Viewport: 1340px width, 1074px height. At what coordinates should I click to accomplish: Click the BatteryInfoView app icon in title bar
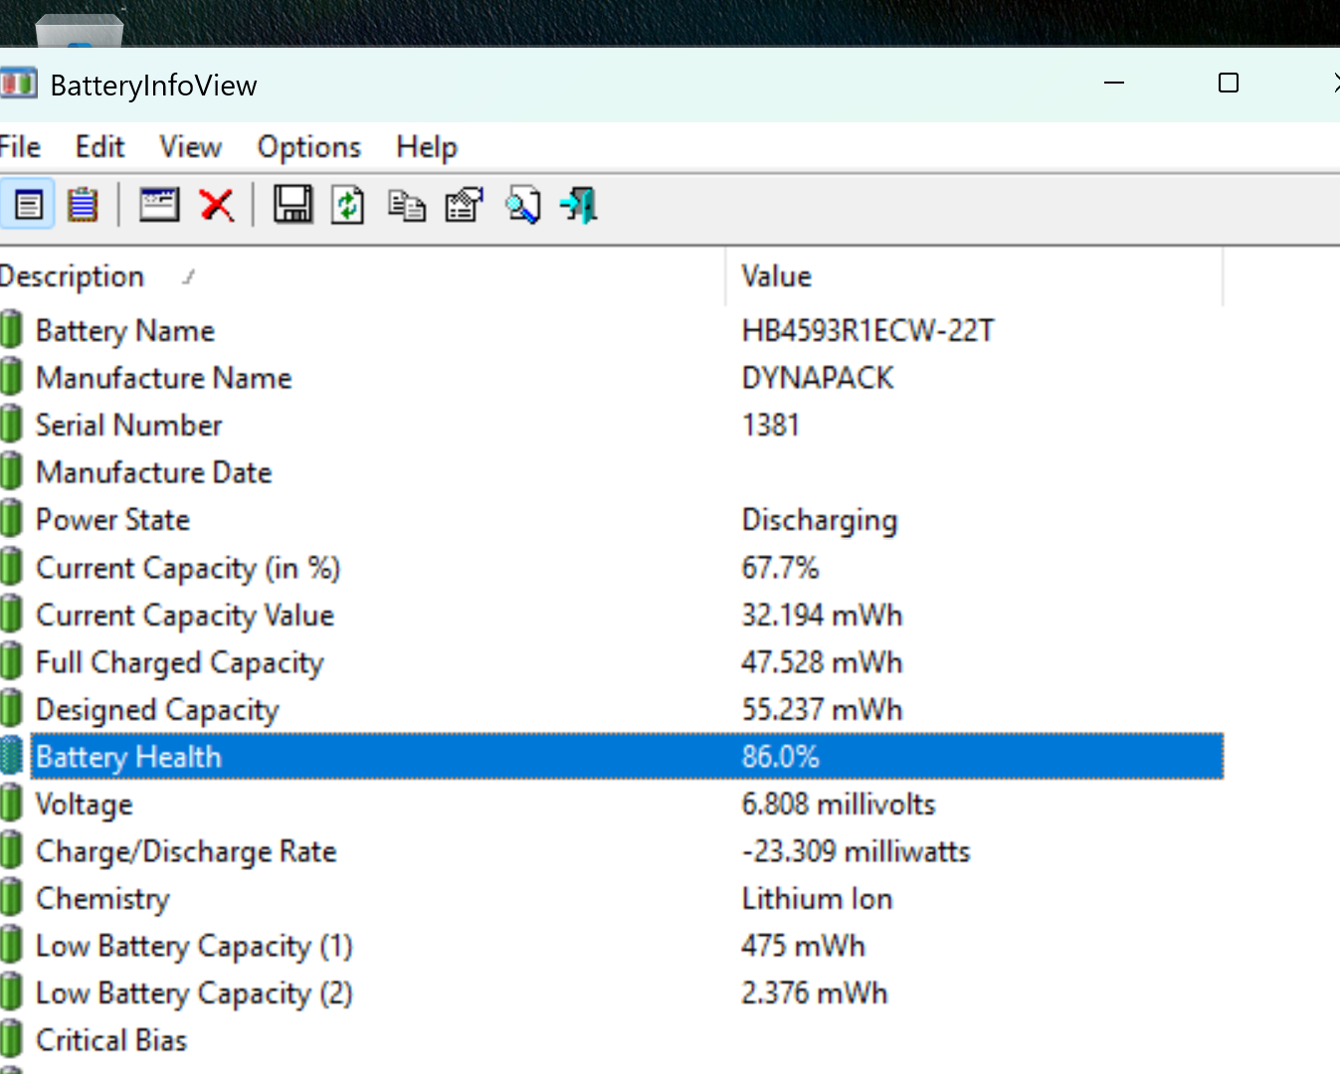tap(17, 85)
